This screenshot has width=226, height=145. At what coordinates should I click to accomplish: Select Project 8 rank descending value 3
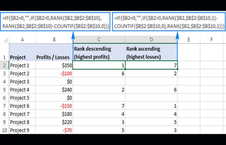99,122
